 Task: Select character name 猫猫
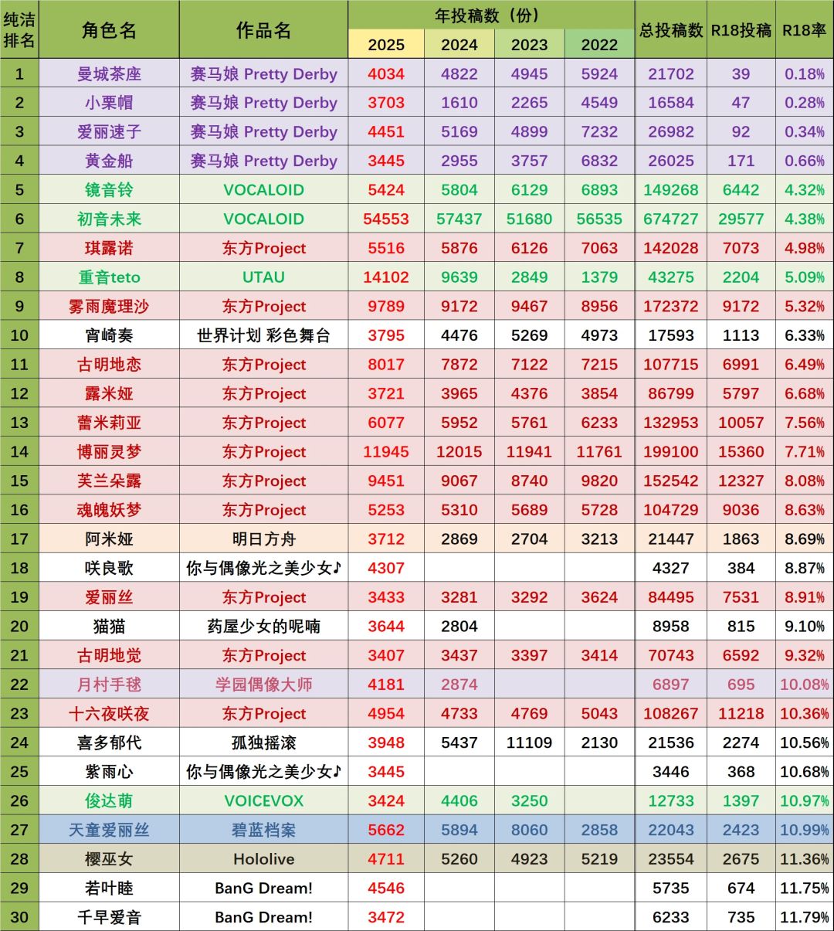coord(109,627)
